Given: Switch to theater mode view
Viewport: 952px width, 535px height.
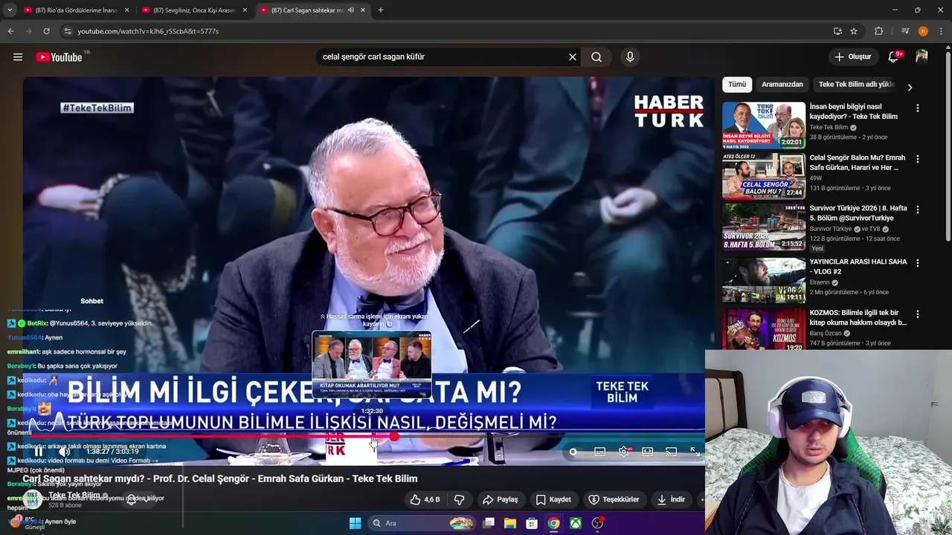Looking at the screenshot, I should pos(647,452).
